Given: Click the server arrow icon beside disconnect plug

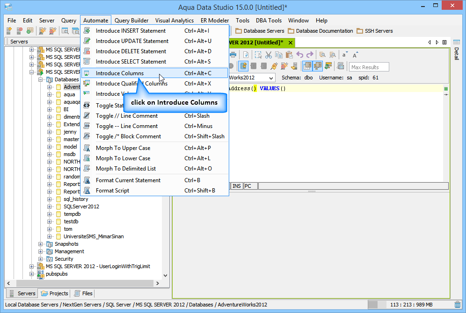Looking at the screenshot, I should click(x=294, y=66).
